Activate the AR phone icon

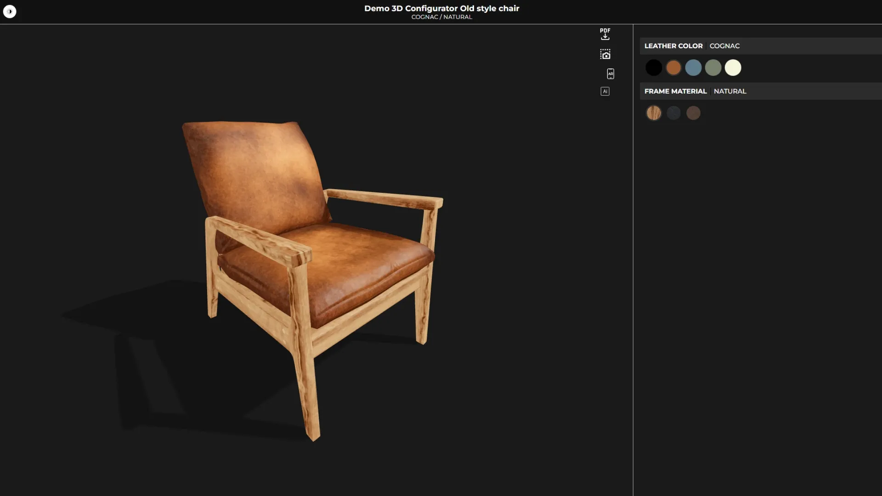(610, 73)
